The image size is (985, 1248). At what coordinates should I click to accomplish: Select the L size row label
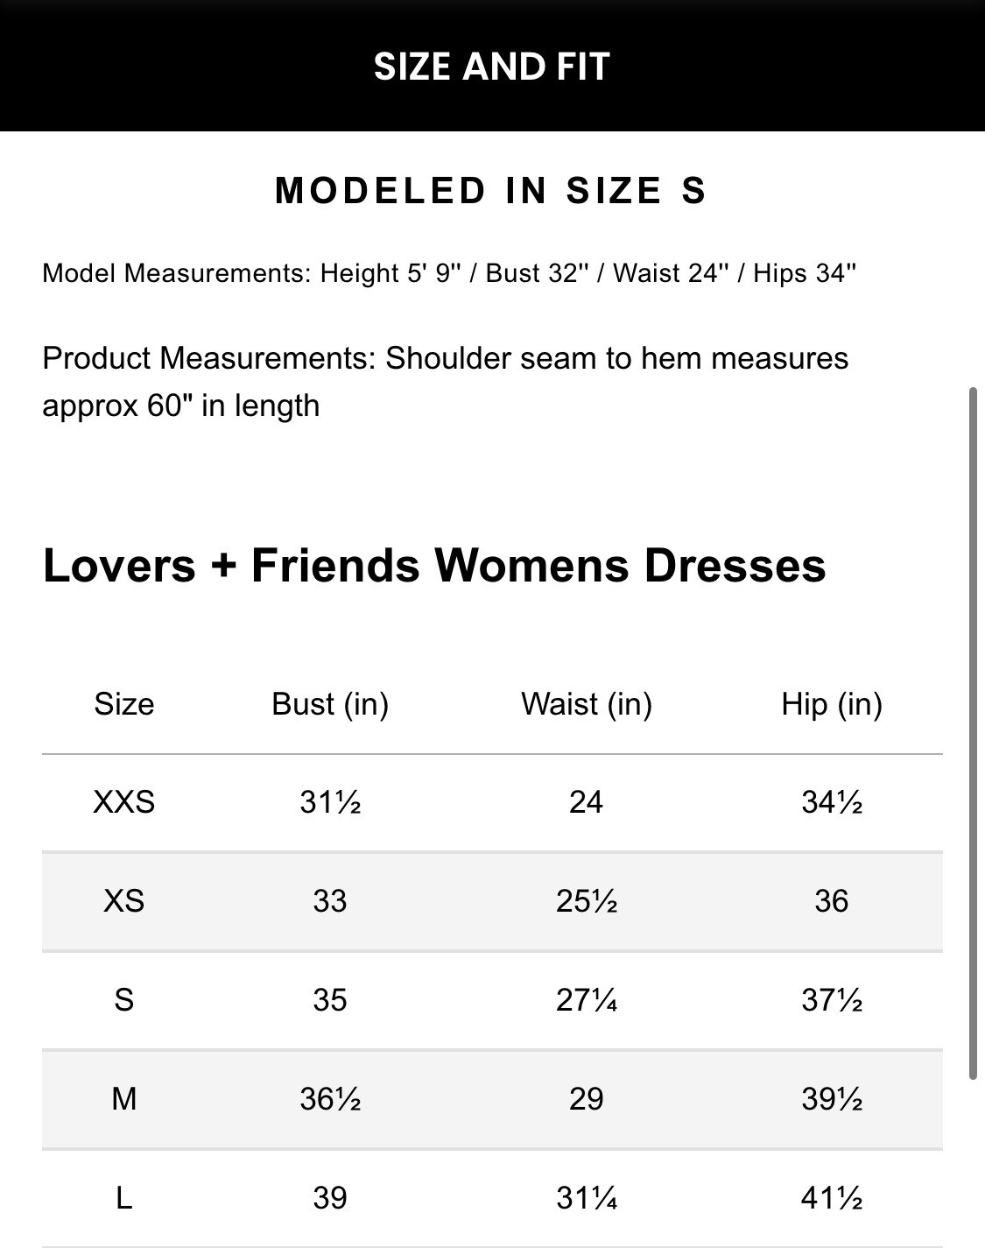pos(124,1198)
